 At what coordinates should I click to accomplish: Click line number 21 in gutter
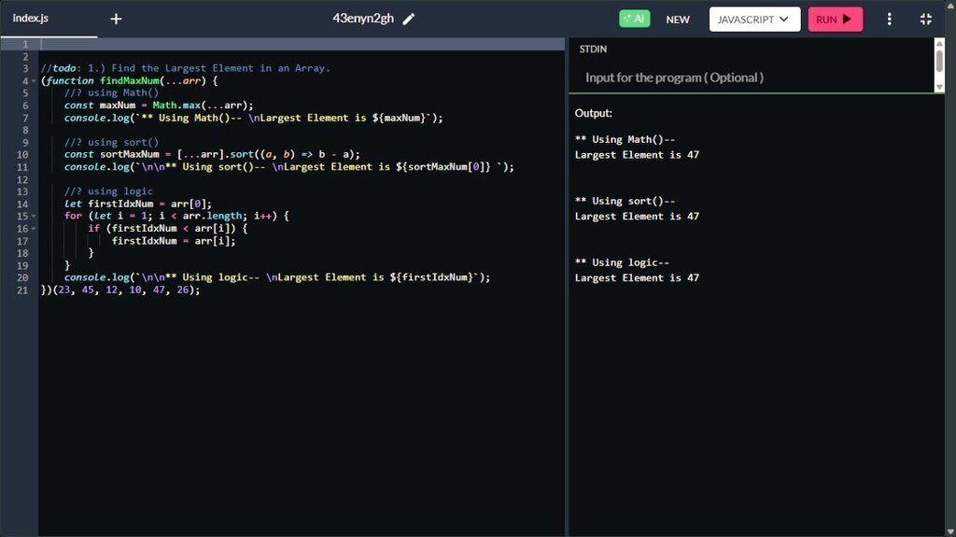click(22, 290)
